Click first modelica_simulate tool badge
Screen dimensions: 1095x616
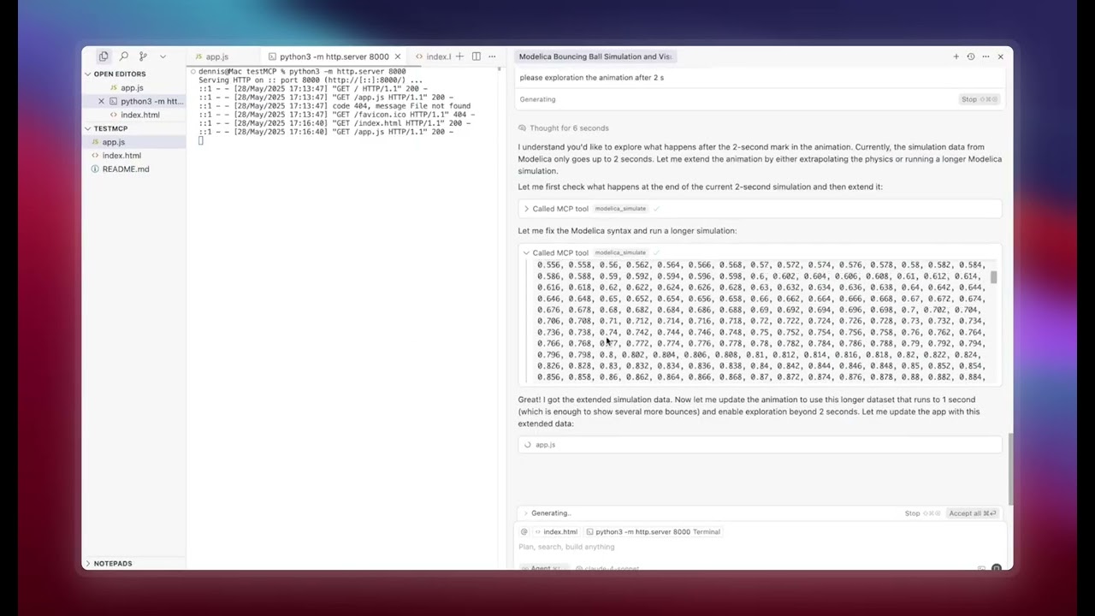pyautogui.click(x=620, y=209)
